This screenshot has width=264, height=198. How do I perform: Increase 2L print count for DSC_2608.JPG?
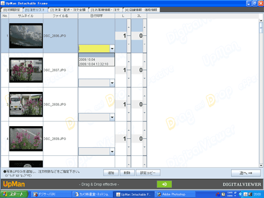pyautogui.click(x=145, y=96)
